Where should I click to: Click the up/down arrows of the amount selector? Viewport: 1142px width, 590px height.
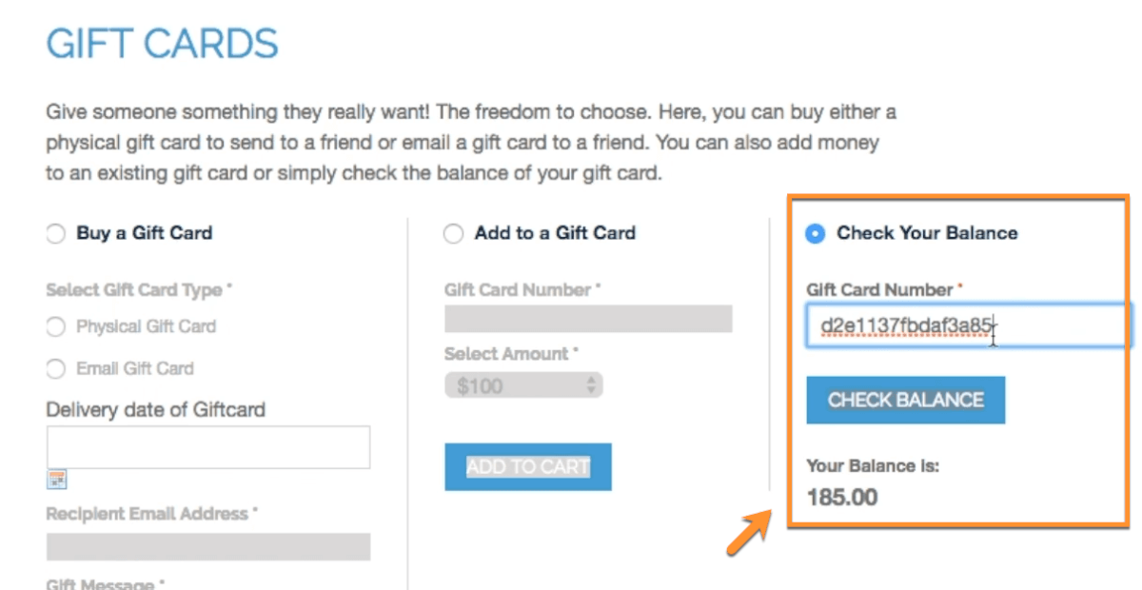pos(591,385)
